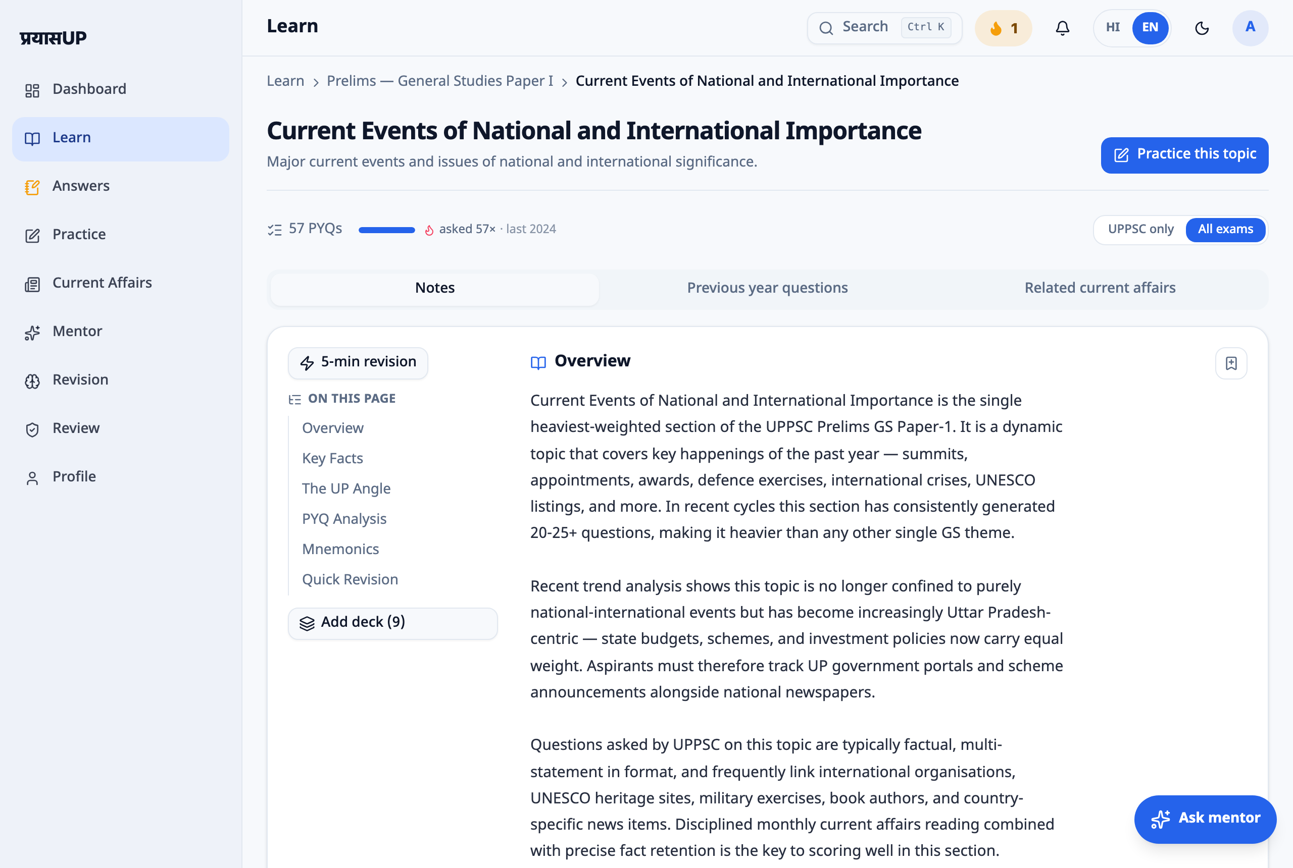Open Profile from sidebar

coord(120,477)
